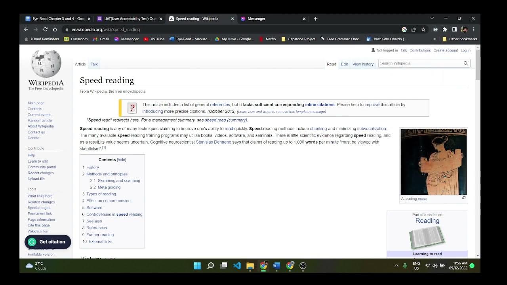Click the Grammarly Get citation button
The height and width of the screenshot is (285, 507).
(48, 242)
